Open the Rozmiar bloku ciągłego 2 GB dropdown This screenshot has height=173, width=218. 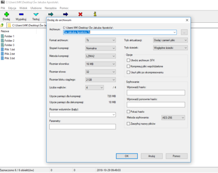[101, 80]
